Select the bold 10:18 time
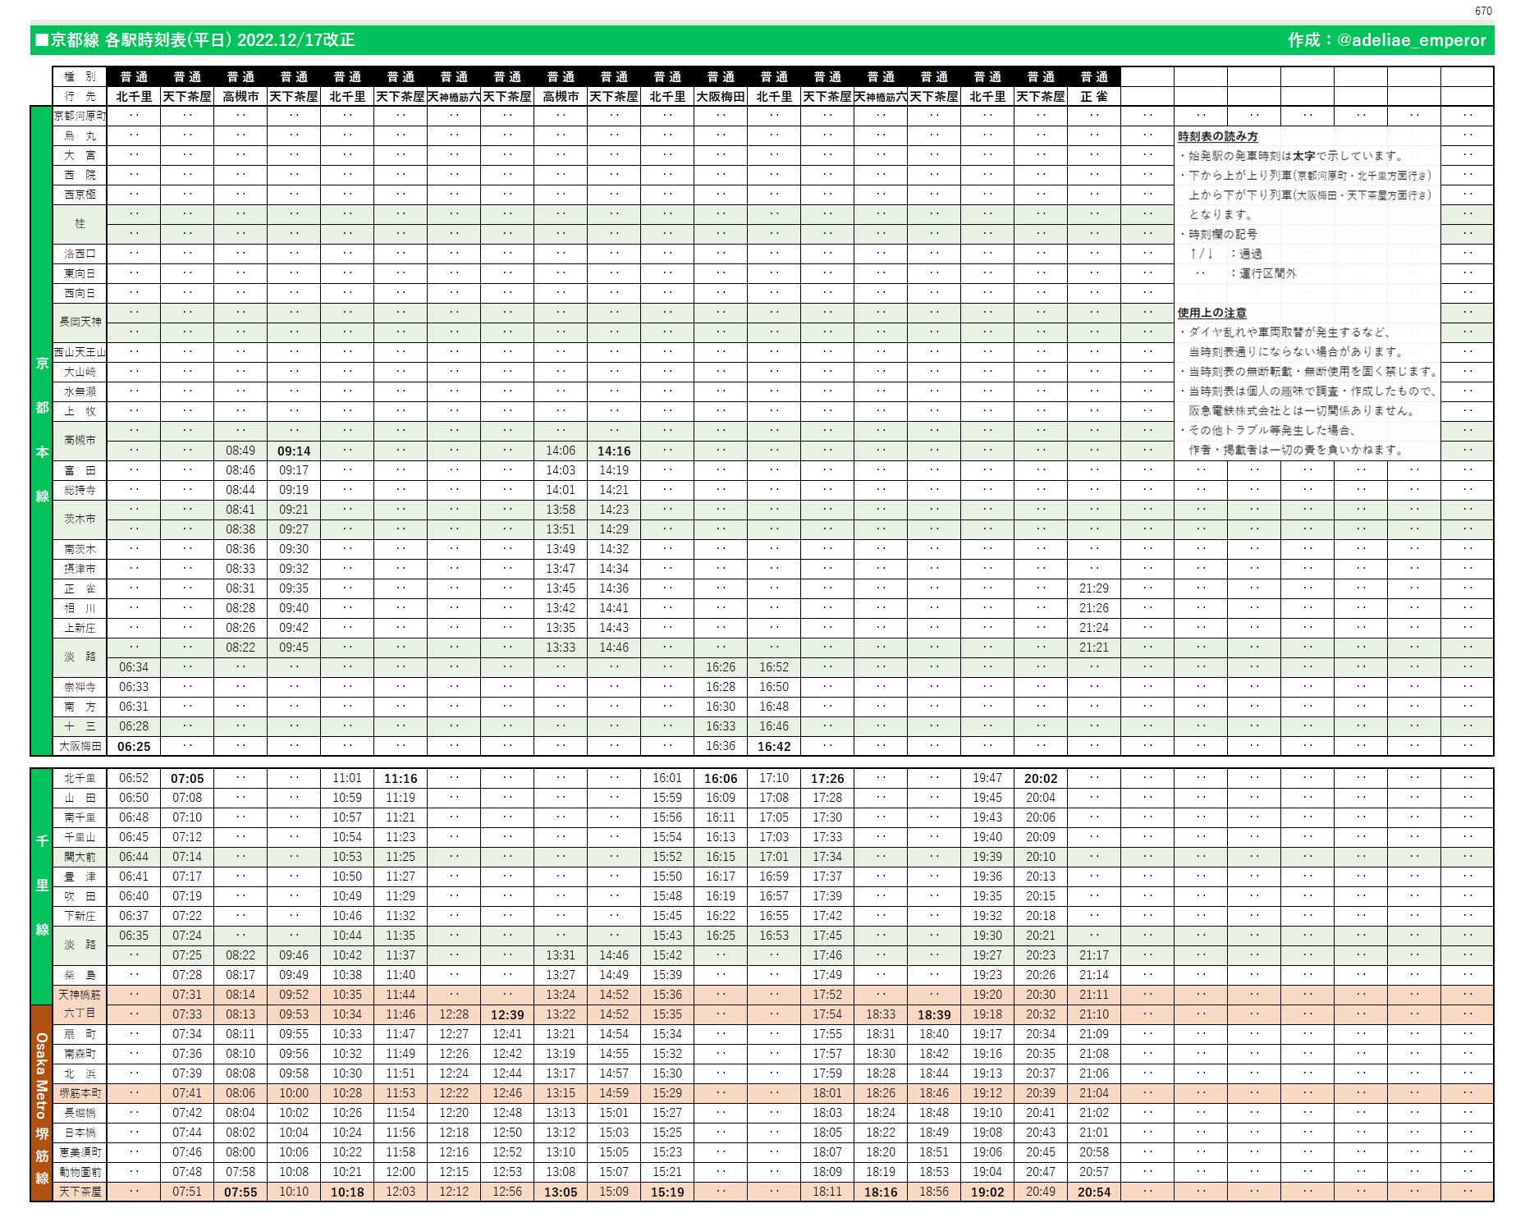Viewport: 1525px width, 1222px height. tap(347, 1192)
